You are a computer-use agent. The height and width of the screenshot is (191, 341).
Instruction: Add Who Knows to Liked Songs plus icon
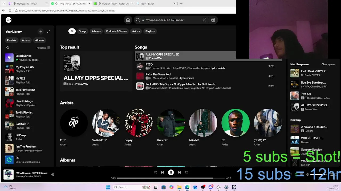click(x=53, y=175)
